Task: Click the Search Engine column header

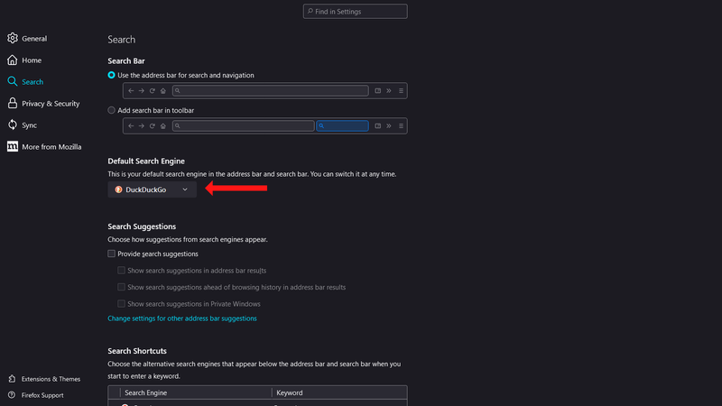Action: pos(145,393)
